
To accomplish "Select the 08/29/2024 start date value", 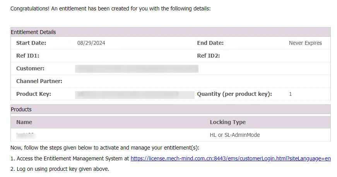I will click(91, 43).
